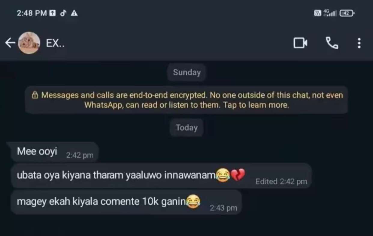This screenshot has height=236, width=373.
Task: Tap the 4G signal strength indicator
Action: tap(330, 13)
